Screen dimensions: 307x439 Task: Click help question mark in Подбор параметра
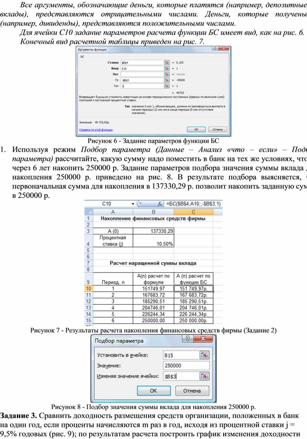coord(187,339)
